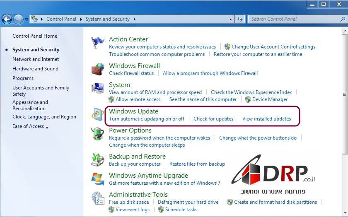Expand the arrow after Control Panel breadcrumb
Screen dimensions: 348x217
coord(82,19)
